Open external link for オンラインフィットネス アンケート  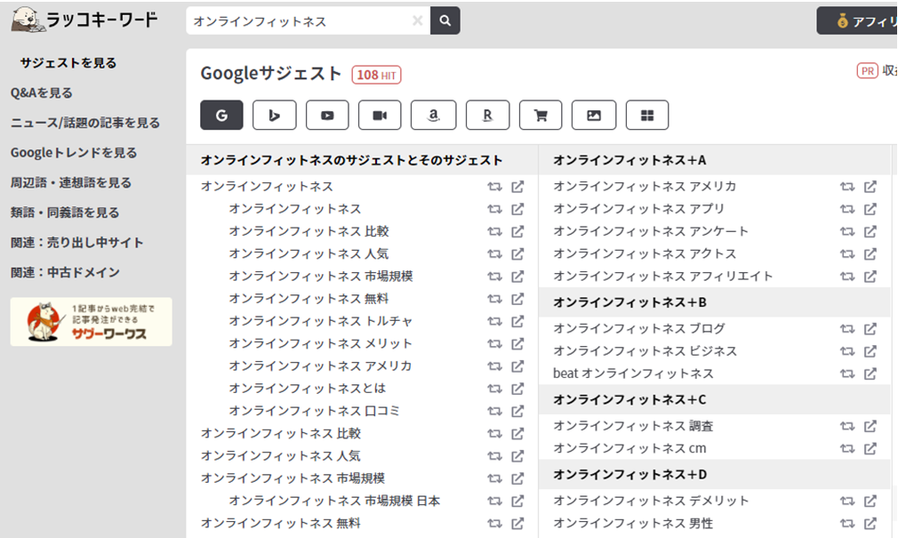870,231
